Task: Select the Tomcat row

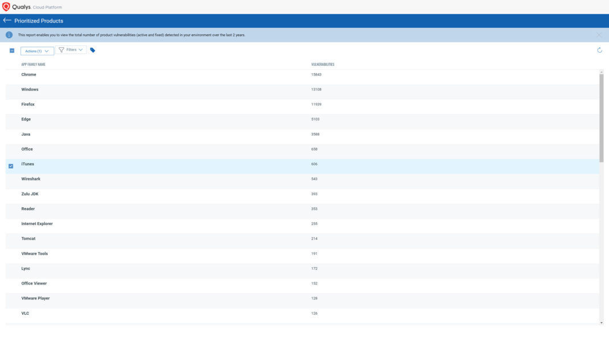Action: (302, 241)
